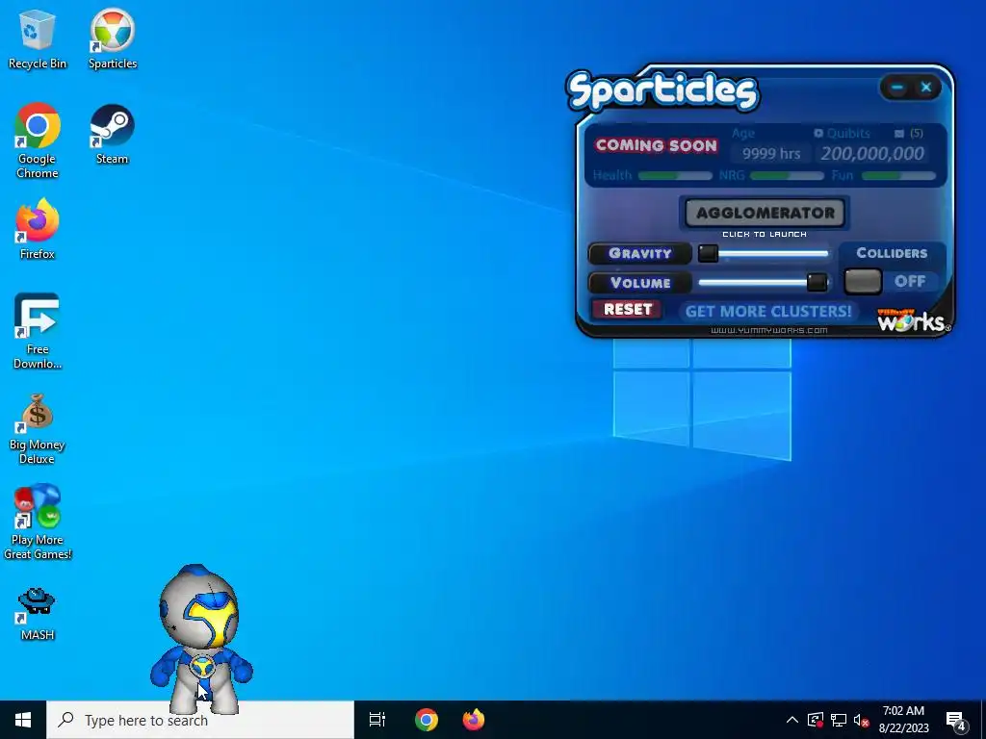986x739 pixels.
Task: Click the Fun progress bar
Action: coord(898,176)
